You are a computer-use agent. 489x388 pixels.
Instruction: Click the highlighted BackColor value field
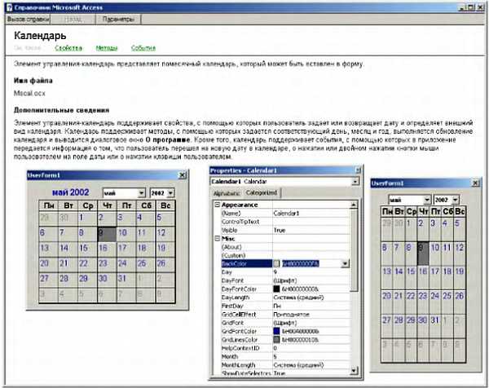(x=301, y=263)
